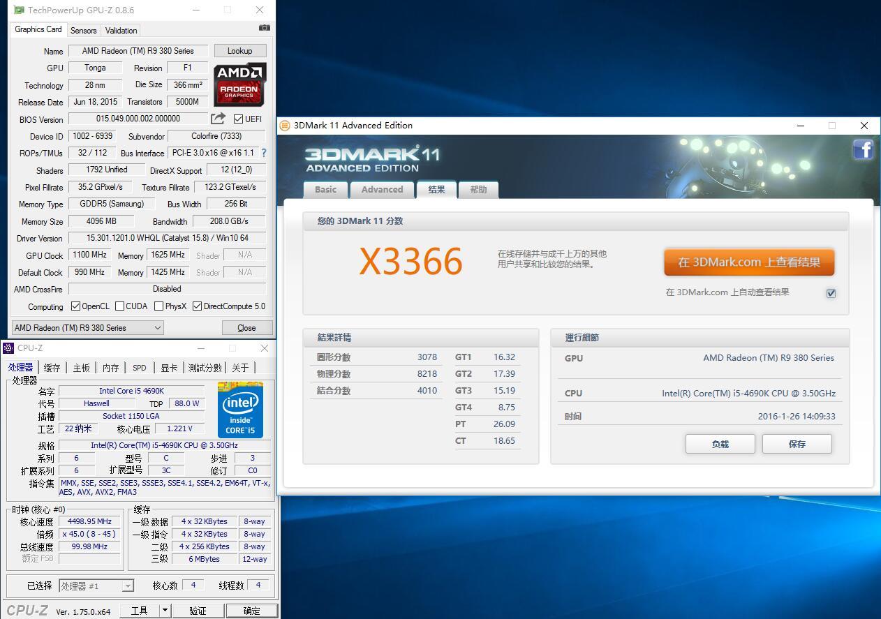Click the Lookup button in GPU-Z
This screenshot has width=881, height=619.
[x=239, y=50]
